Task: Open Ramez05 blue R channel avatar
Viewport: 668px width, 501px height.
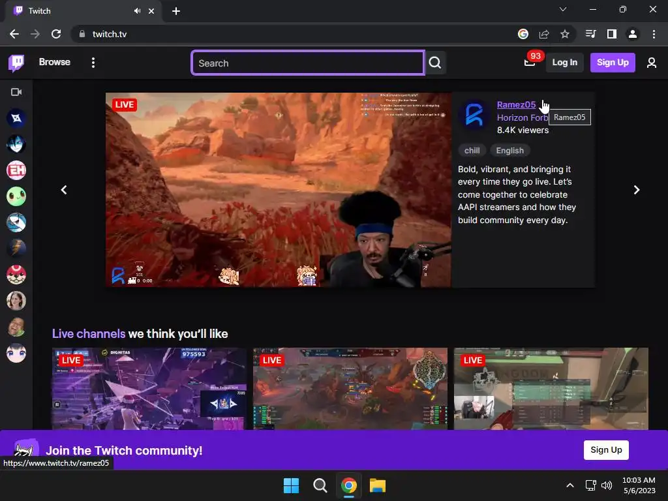Action: [475, 115]
